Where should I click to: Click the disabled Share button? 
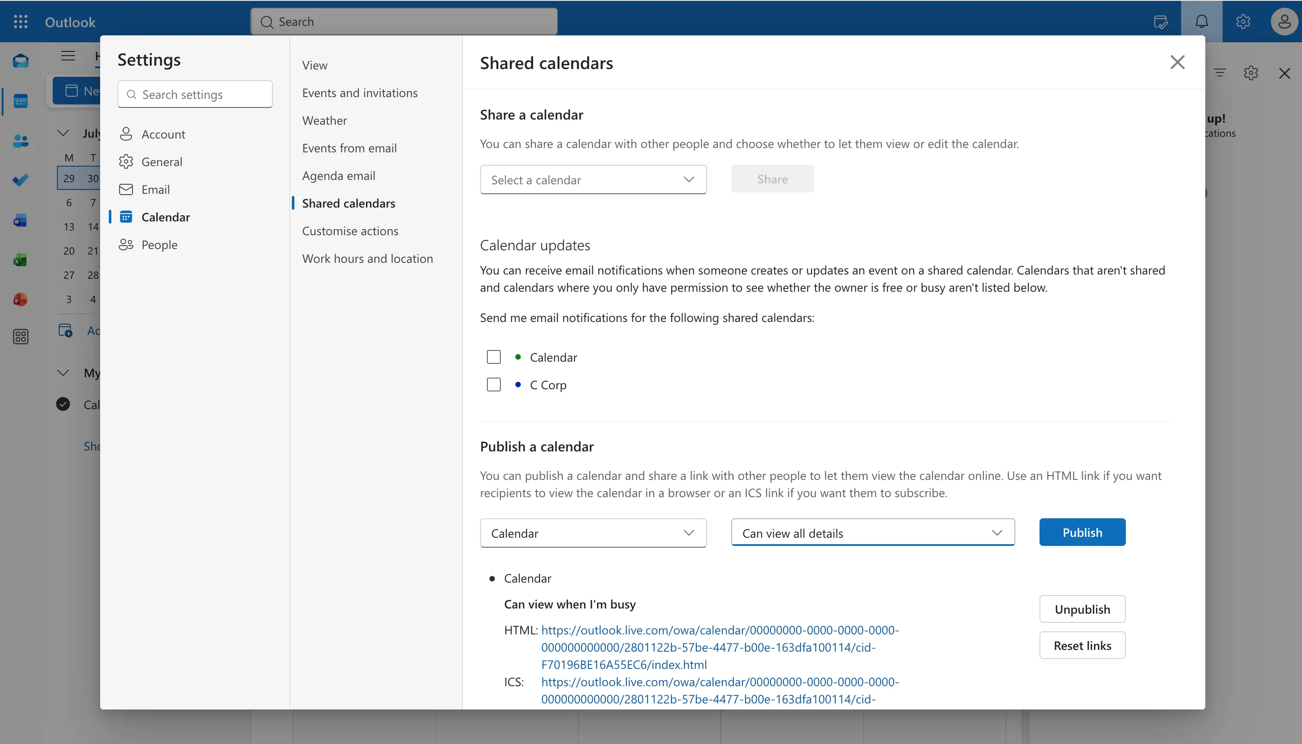click(x=772, y=179)
